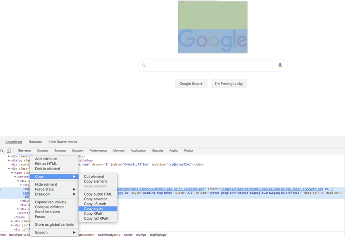Choose Add attribute from context menu
This screenshot has height=237, width=345.
(54, 159)
